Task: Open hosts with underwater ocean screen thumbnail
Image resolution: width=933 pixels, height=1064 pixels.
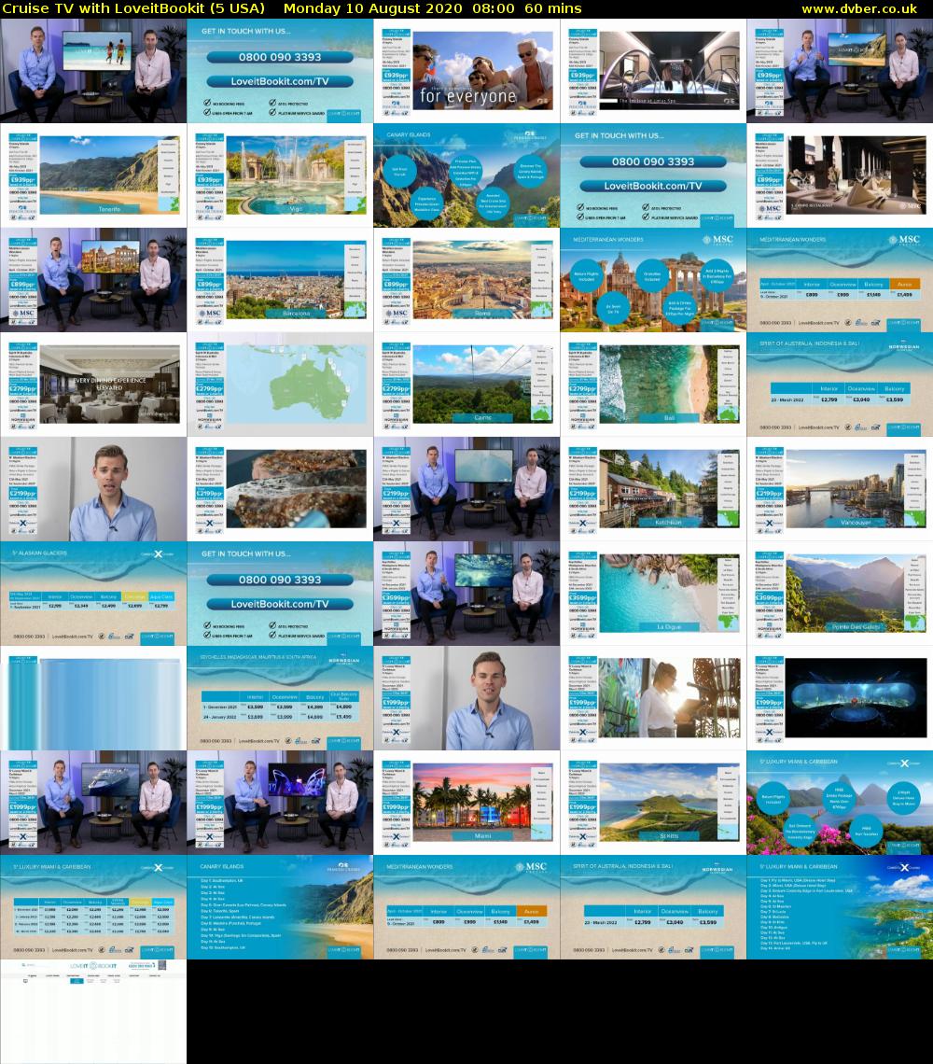Action: coord(466,593)
